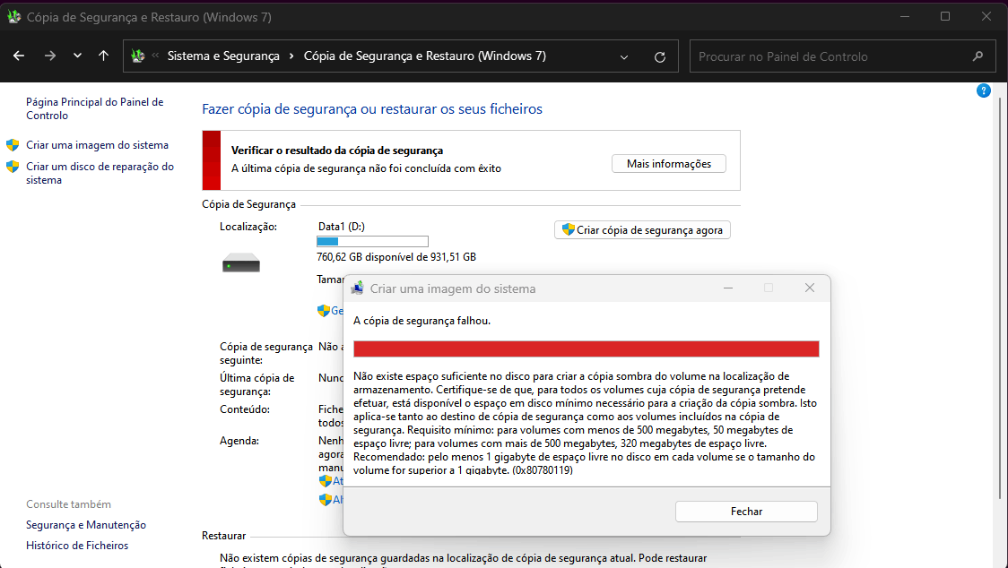The height and width of the screenshot is (568, 1008).
Task: Click the 760,62 GB disponível text
Action: click(x=396, y=257)
